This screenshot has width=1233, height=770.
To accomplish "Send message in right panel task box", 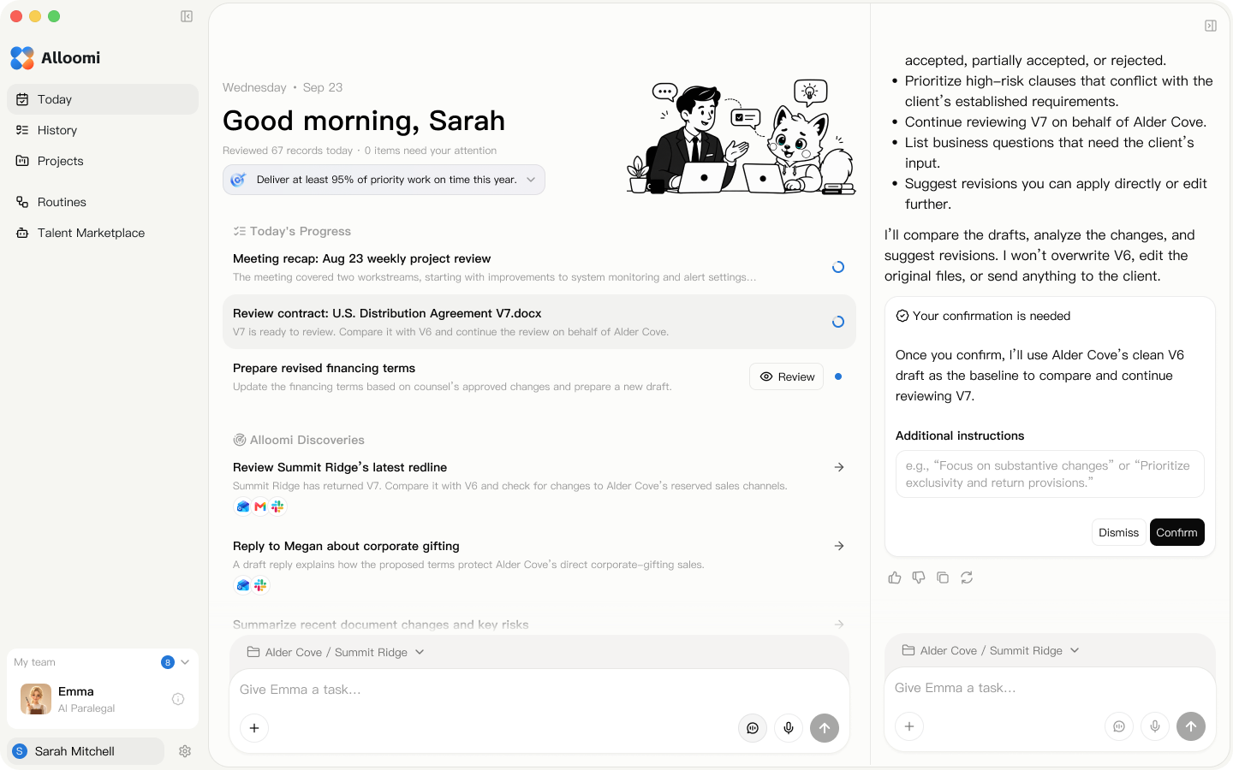I will (x=1191, y=726).
